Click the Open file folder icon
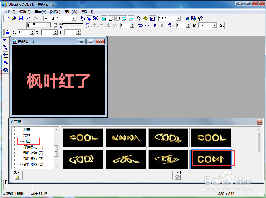The width and height of the screenshot is (266, 198). pyautogui.click(x=14, y=18)
